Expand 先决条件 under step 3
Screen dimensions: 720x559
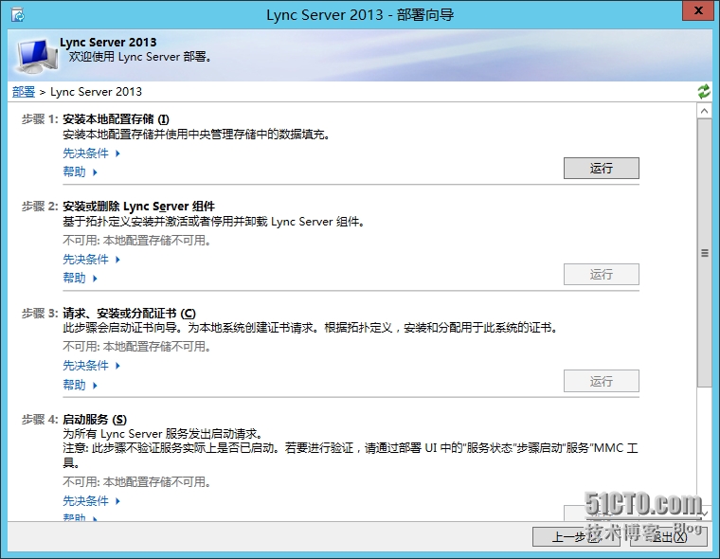point(91,366)
